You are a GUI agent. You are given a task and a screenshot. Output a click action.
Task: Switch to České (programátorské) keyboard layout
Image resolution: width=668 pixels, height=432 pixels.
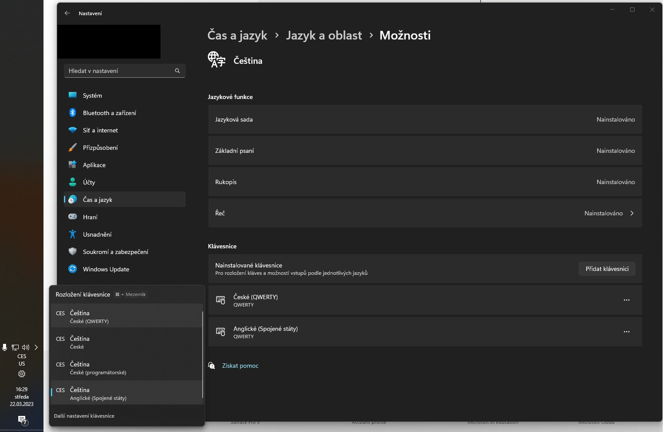click(98, 368)
